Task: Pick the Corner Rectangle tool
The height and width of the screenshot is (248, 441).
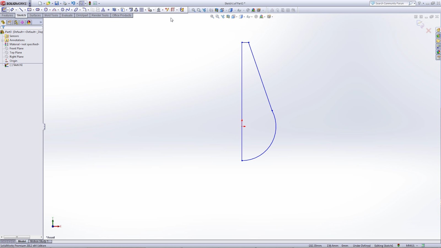Action: tap(29, 10)
